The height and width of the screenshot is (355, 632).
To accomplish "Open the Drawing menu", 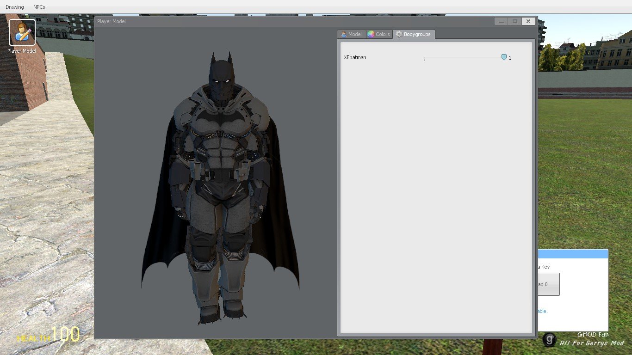I will [15, 7].
